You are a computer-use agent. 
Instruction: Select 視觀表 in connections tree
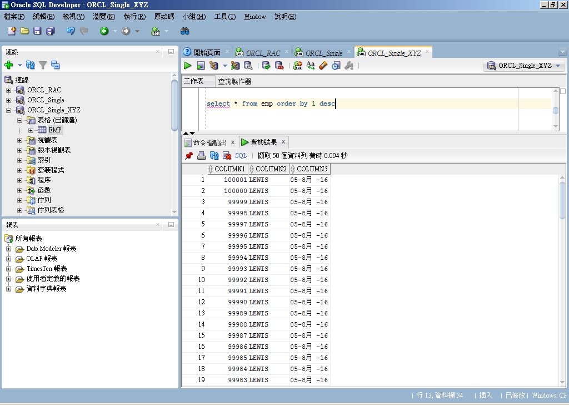click(x=47, y=140)
